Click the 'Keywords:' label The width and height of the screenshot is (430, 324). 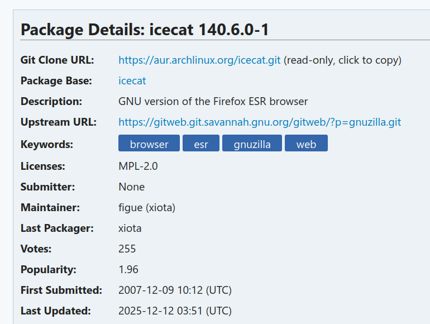(x=47, y=144)
